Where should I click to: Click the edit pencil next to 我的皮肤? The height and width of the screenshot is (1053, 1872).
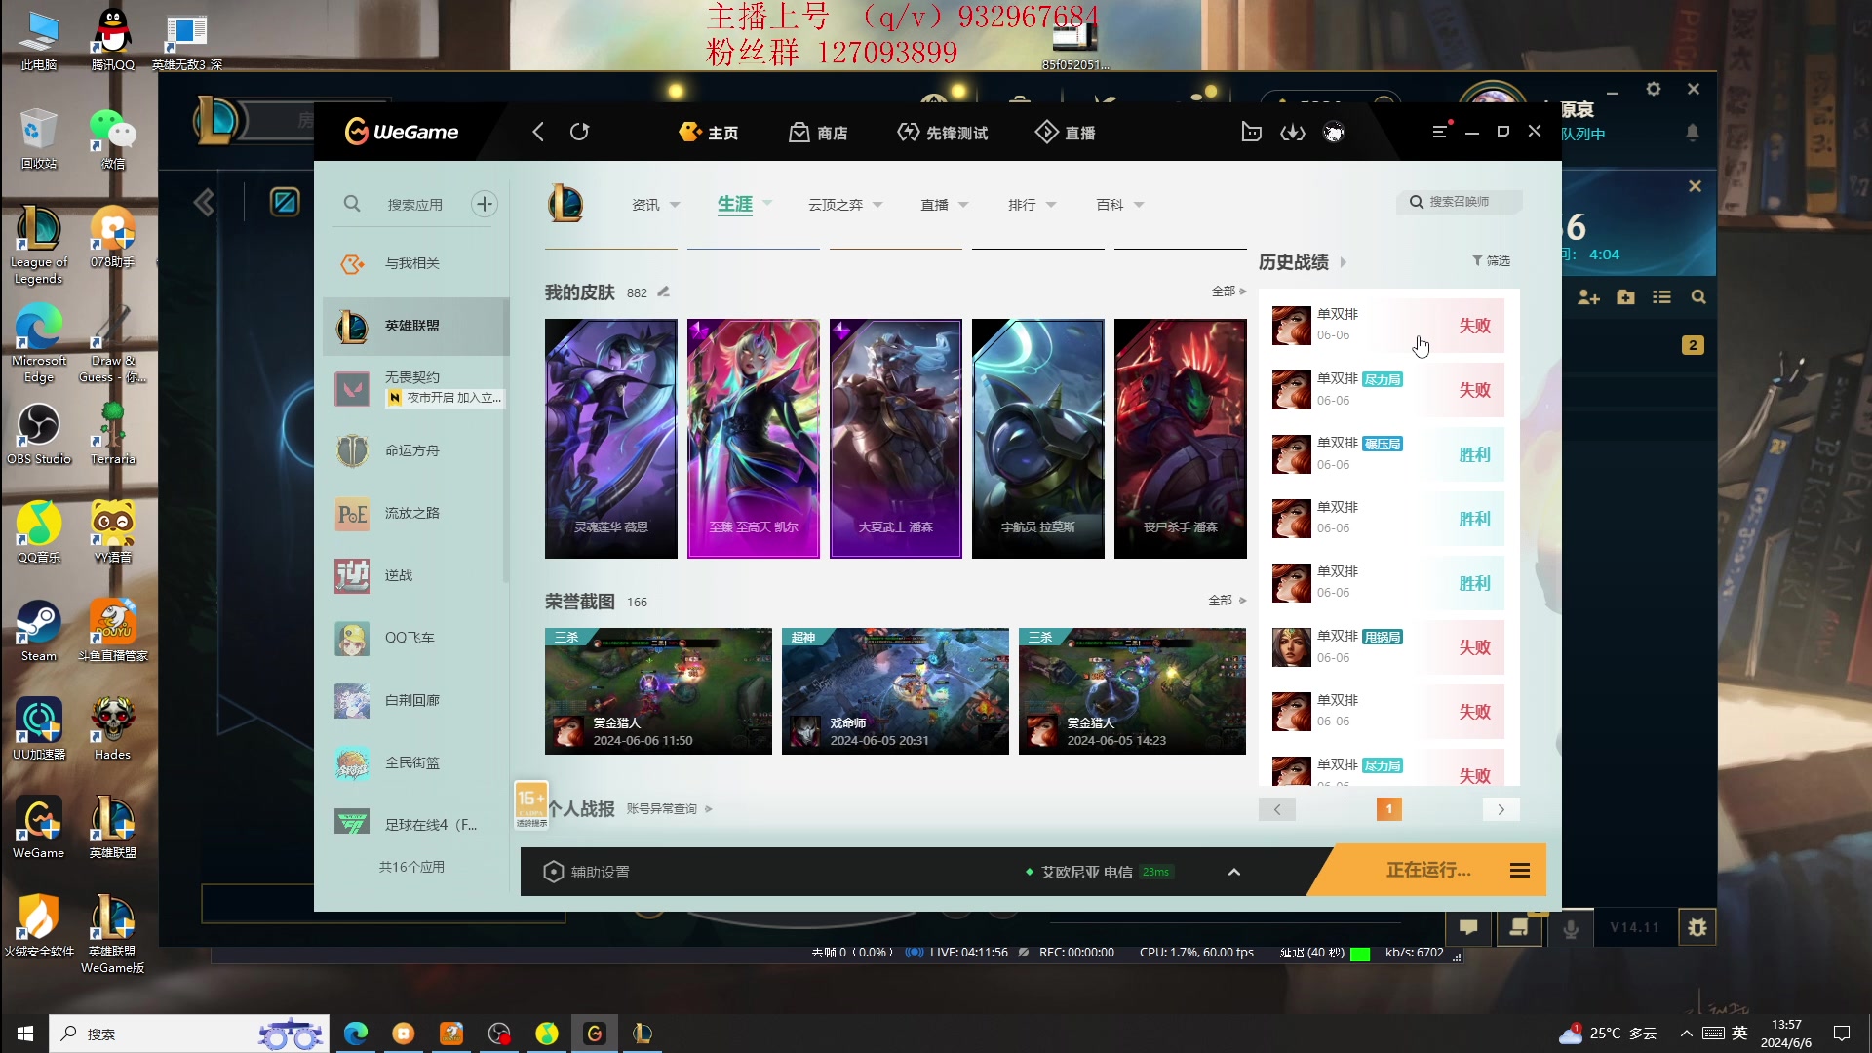coord(664,292)
